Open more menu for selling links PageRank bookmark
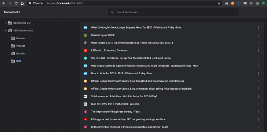 (258, 89)
